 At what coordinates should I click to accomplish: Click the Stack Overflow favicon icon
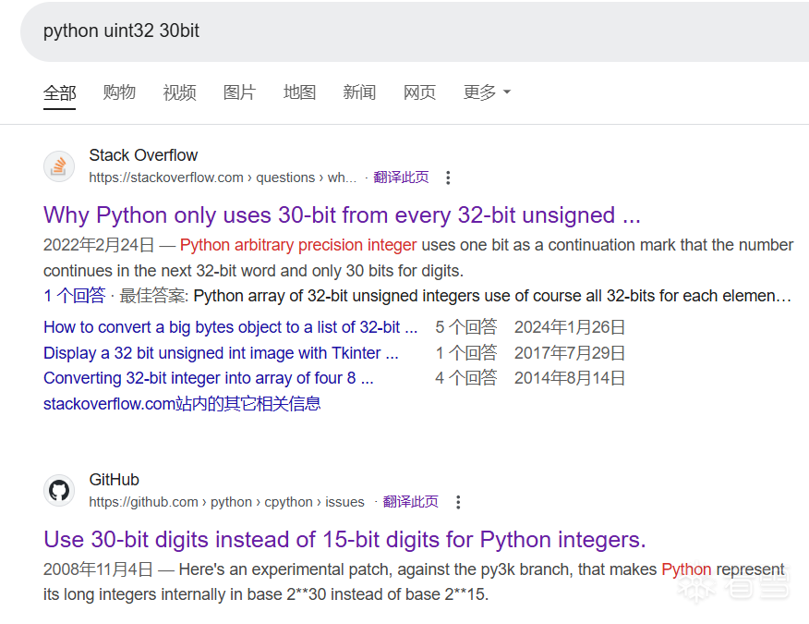tap(59, 166)
